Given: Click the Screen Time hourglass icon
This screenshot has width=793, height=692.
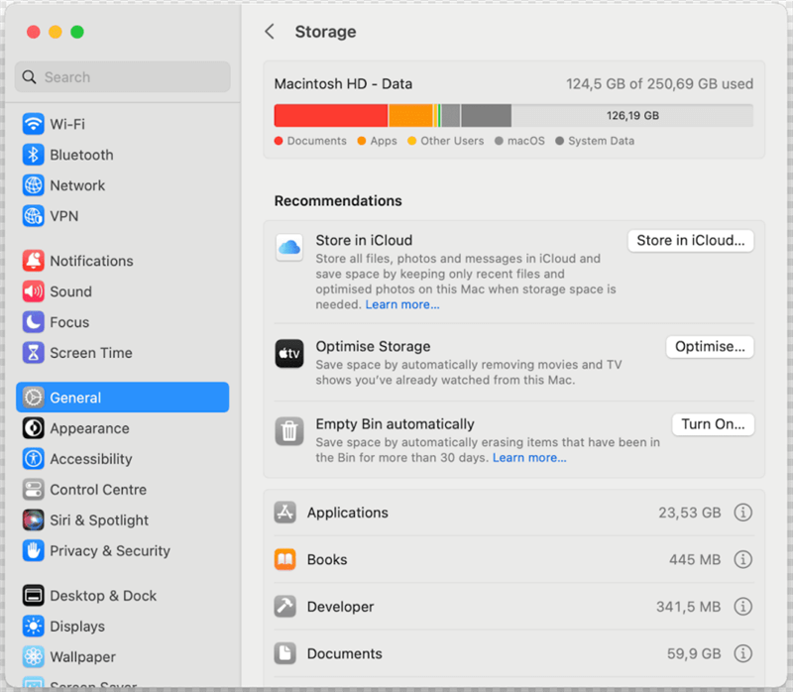Looking at the screenshot, I should pyautogui.click(x=34, y=353).
